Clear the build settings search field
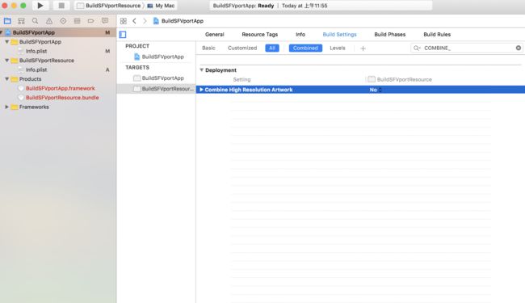This screenshot has height=303, width=525. pyautogui.click(x=519, y=48)
